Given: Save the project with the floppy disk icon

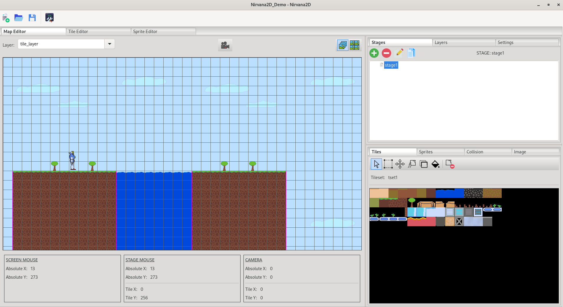Looking at the screenshot, I should [x=32, y=18].
